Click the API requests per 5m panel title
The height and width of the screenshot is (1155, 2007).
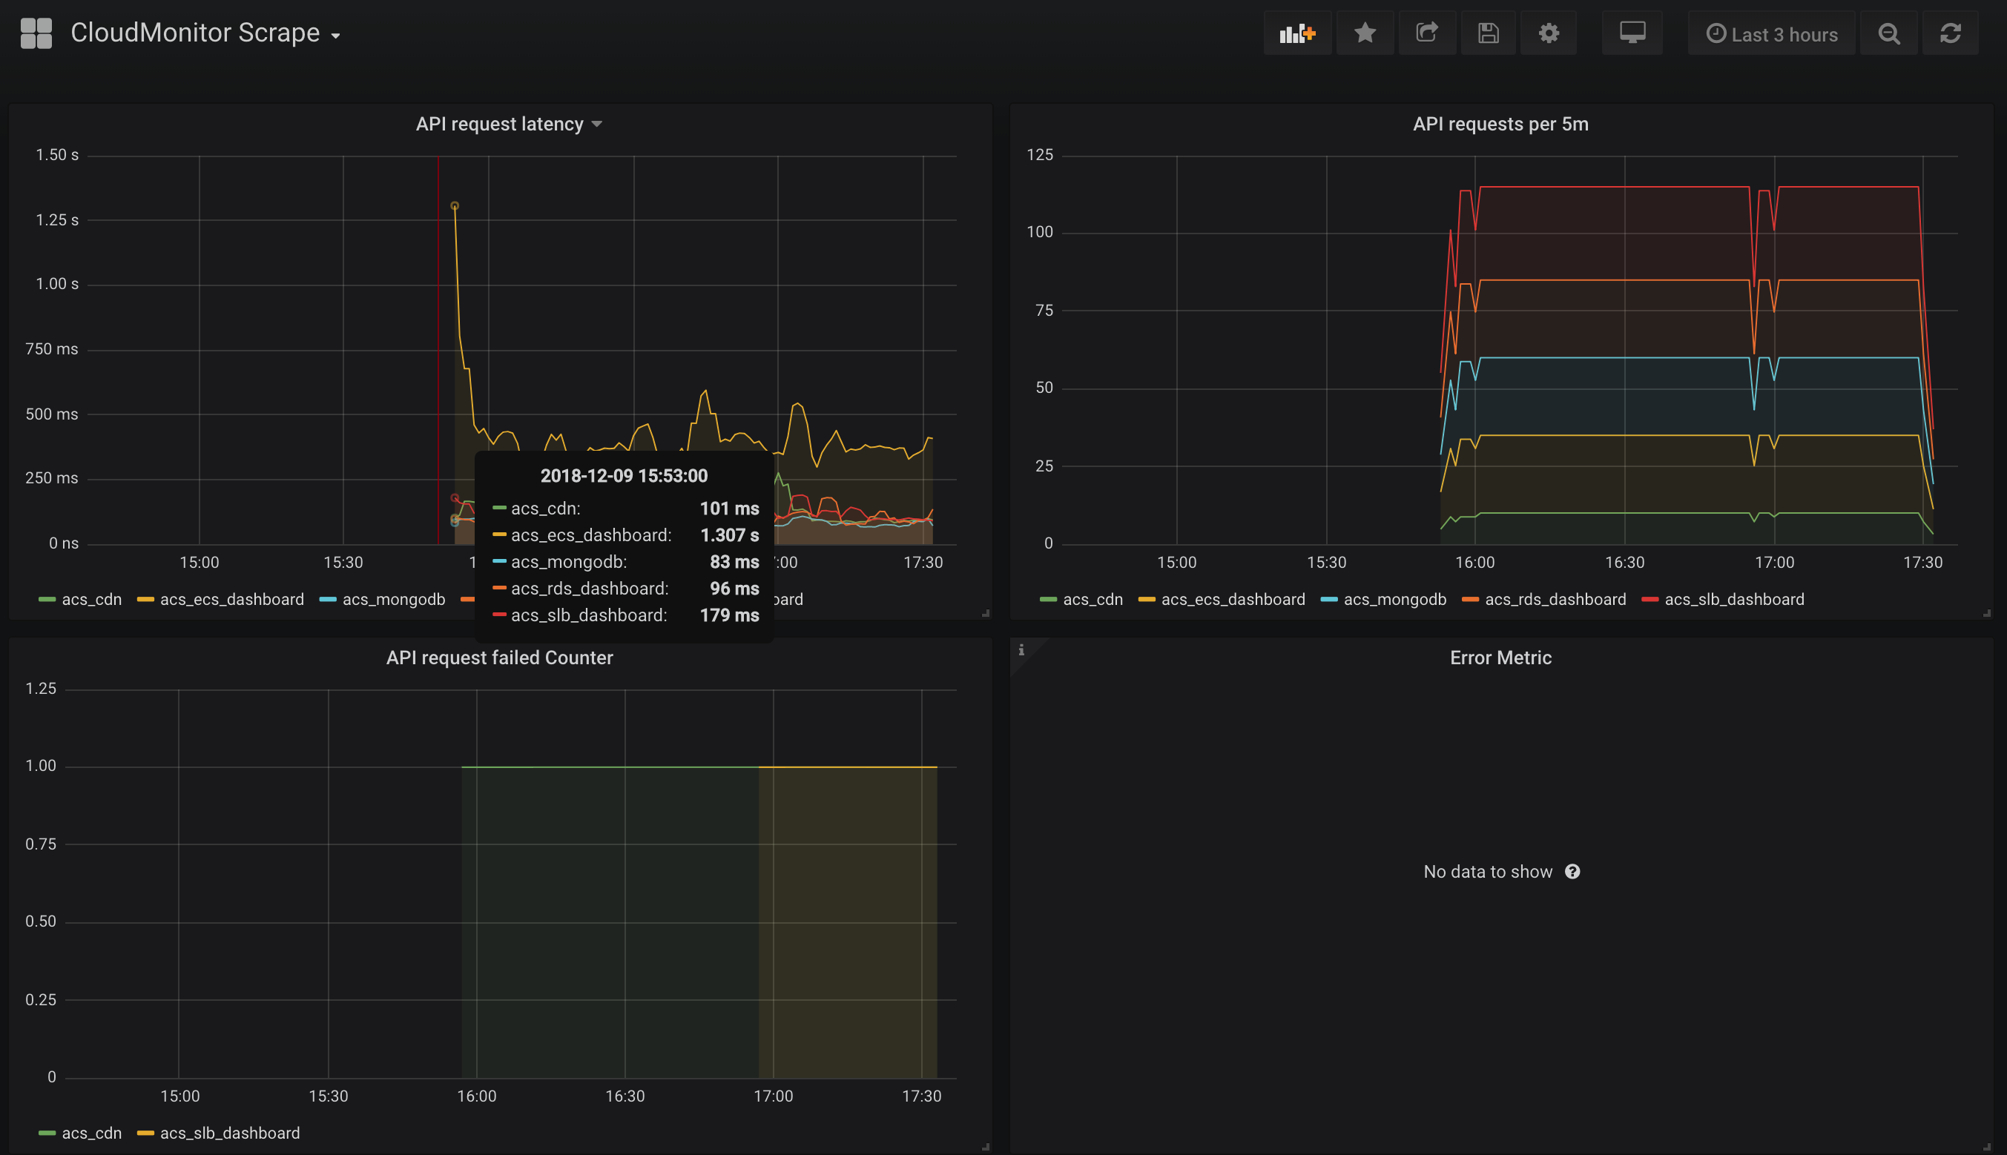[1500, 125]
